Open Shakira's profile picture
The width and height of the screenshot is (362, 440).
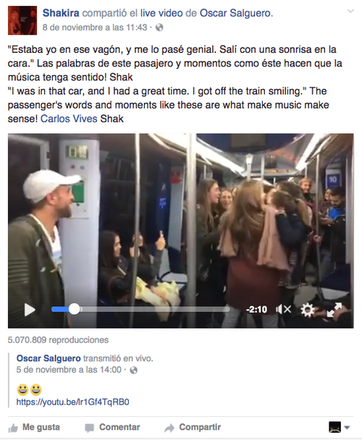click(22, 20)
